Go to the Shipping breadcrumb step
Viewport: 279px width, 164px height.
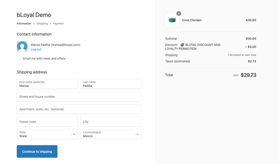[x=42, y=24]
